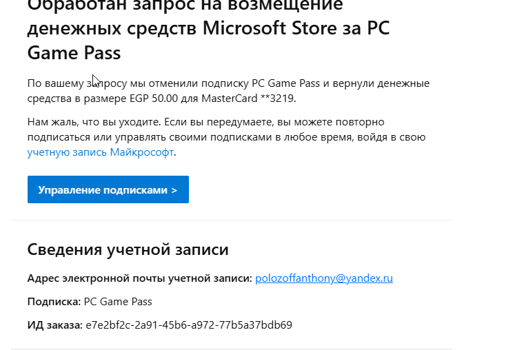Click the "Адрес электронной почты учетной записи:" label
Viewport: 524px width, 350px height.
pos(139,278)
